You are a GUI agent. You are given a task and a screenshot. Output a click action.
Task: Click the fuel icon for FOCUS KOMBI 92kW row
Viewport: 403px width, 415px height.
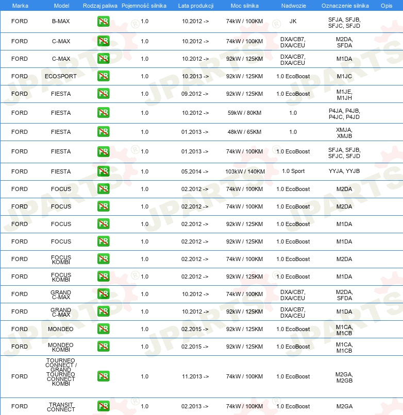coord(104,276)
